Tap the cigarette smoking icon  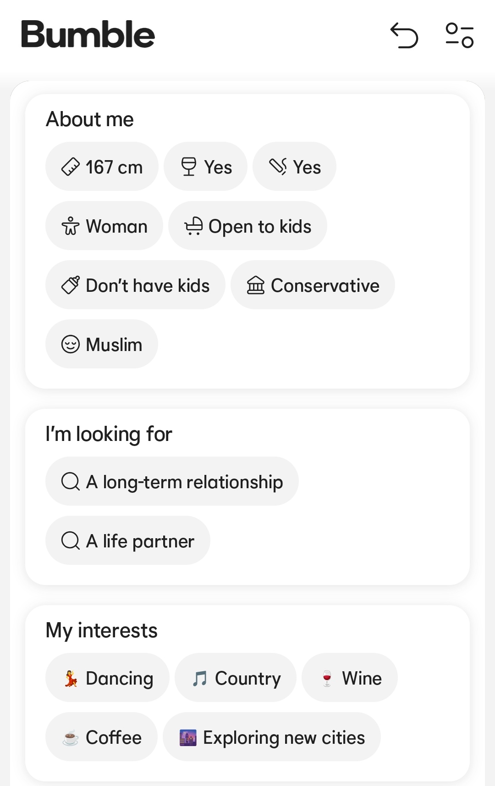pos(278,167)
